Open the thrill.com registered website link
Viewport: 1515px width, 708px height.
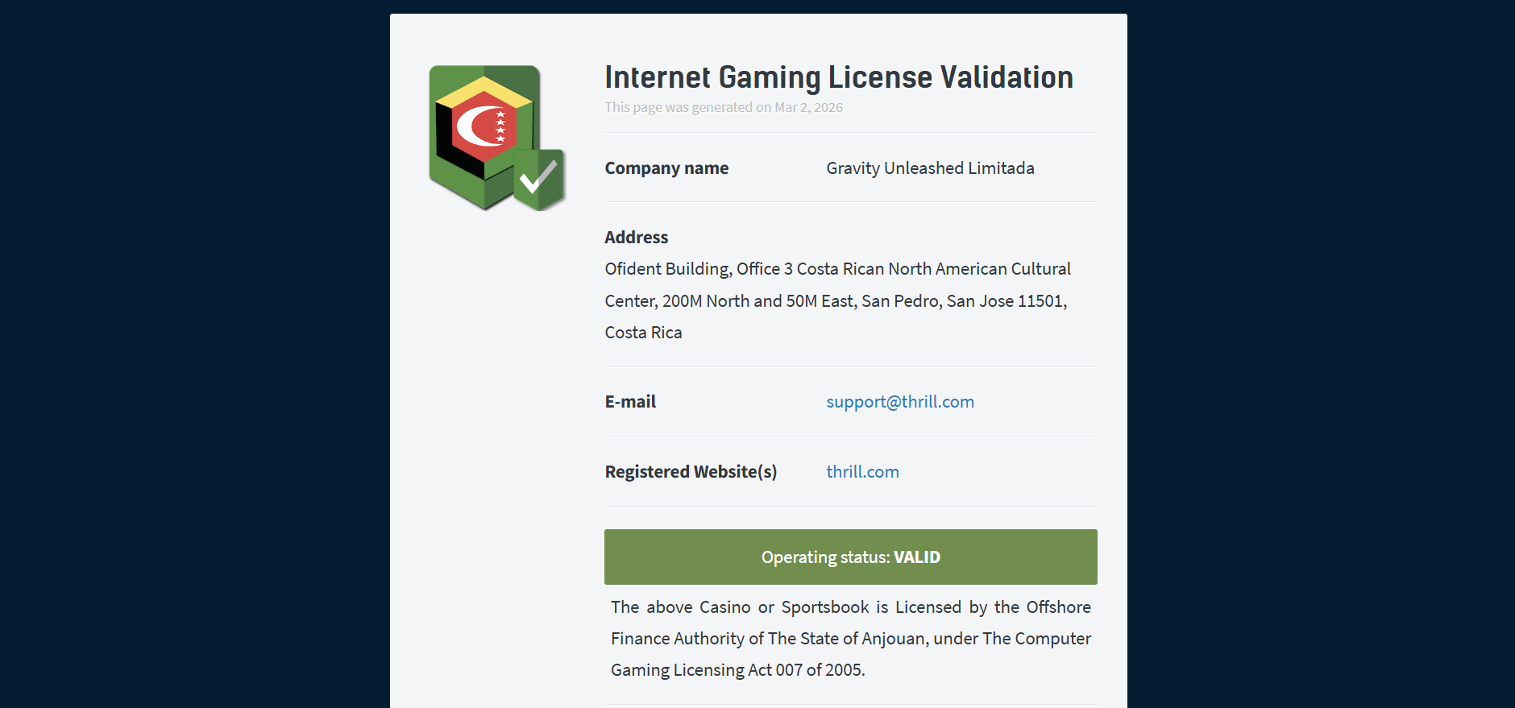click(862, 472)
